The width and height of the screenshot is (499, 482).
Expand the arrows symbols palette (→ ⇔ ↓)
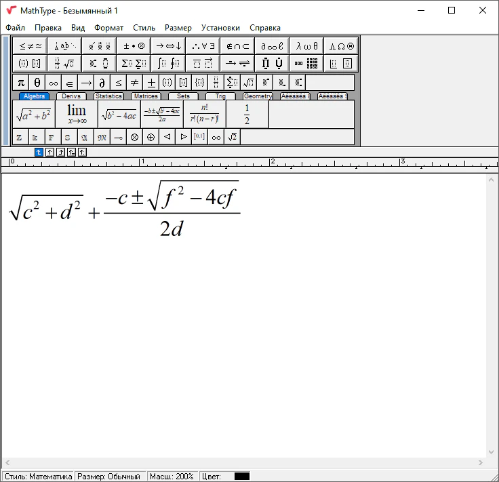168,46
